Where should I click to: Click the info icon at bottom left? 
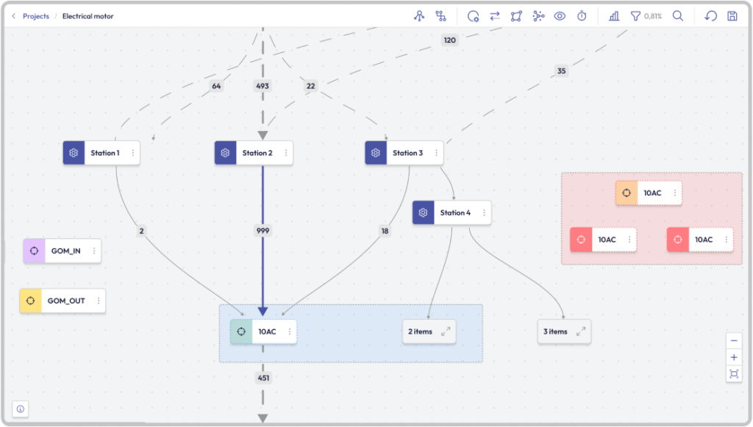[21, 409]
